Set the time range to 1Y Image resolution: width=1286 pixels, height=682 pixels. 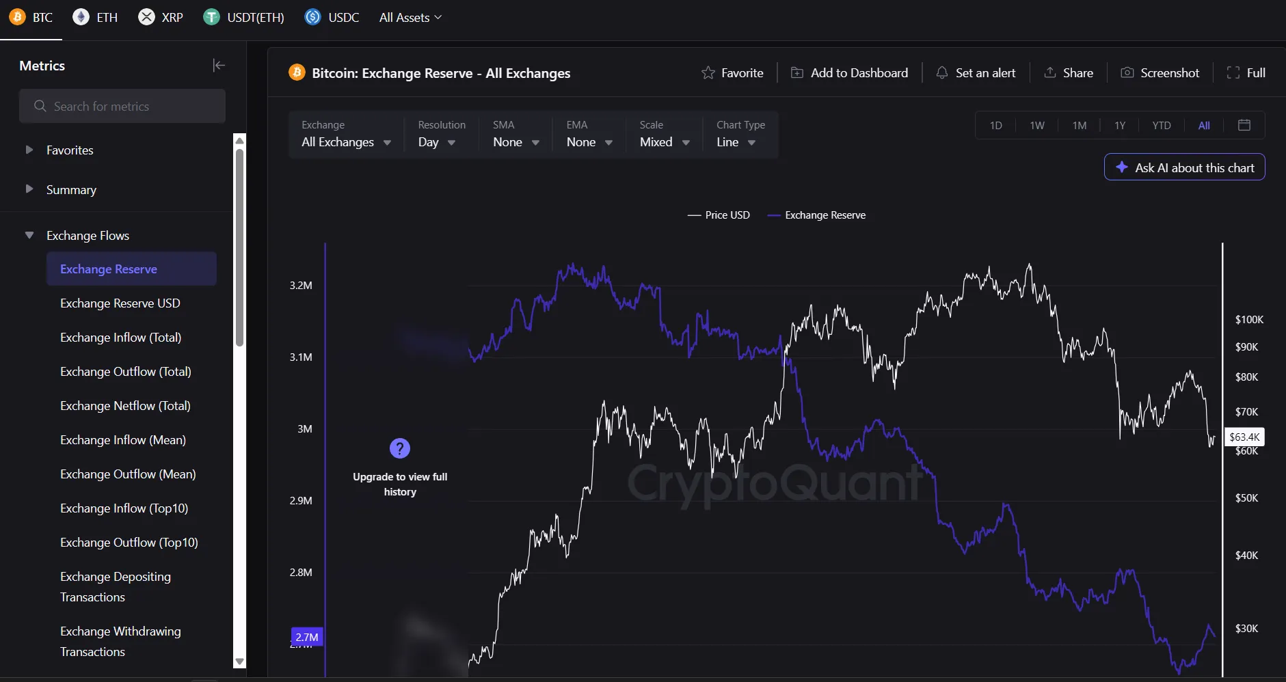pos(1120,125)
